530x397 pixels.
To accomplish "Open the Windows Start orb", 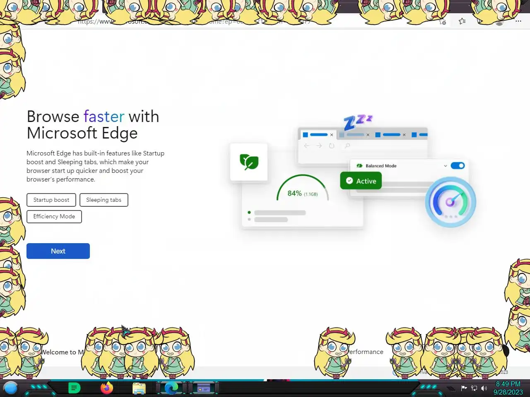I will coord(11,388).
